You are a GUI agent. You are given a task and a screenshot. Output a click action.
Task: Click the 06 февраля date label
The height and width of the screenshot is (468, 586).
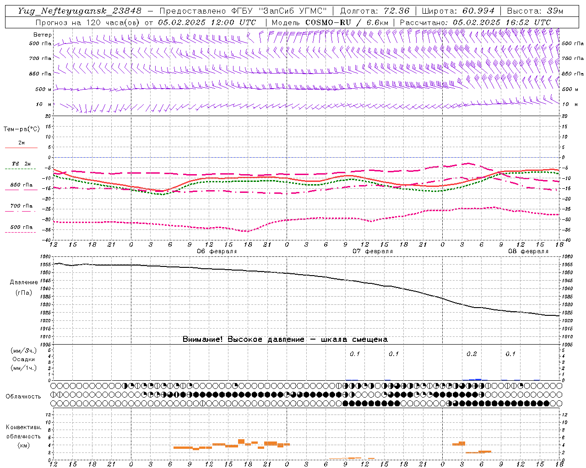coord(217,251)
